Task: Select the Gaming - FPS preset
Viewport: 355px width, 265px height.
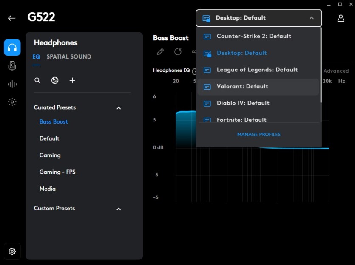Action: [57, 172]
